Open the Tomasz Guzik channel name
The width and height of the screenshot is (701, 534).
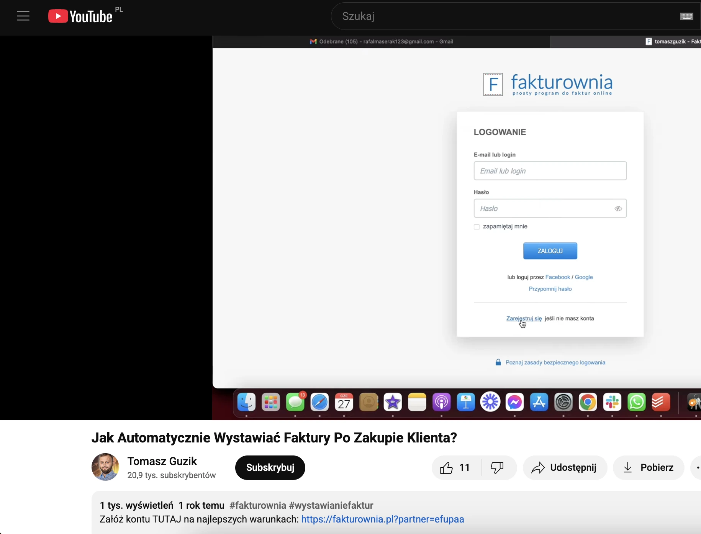tap(162, 461)
